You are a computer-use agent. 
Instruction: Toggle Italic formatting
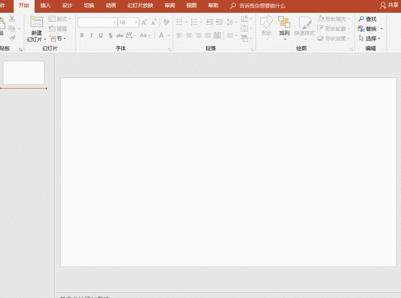[x=91, y=35]
